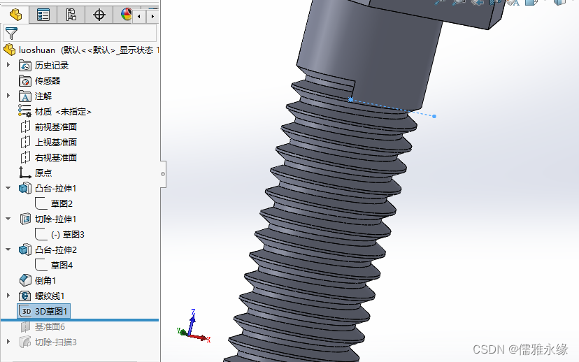The image size is (579, 362).
Task: Select 切除-拉伸1 feature name
Action: (55, 219)
